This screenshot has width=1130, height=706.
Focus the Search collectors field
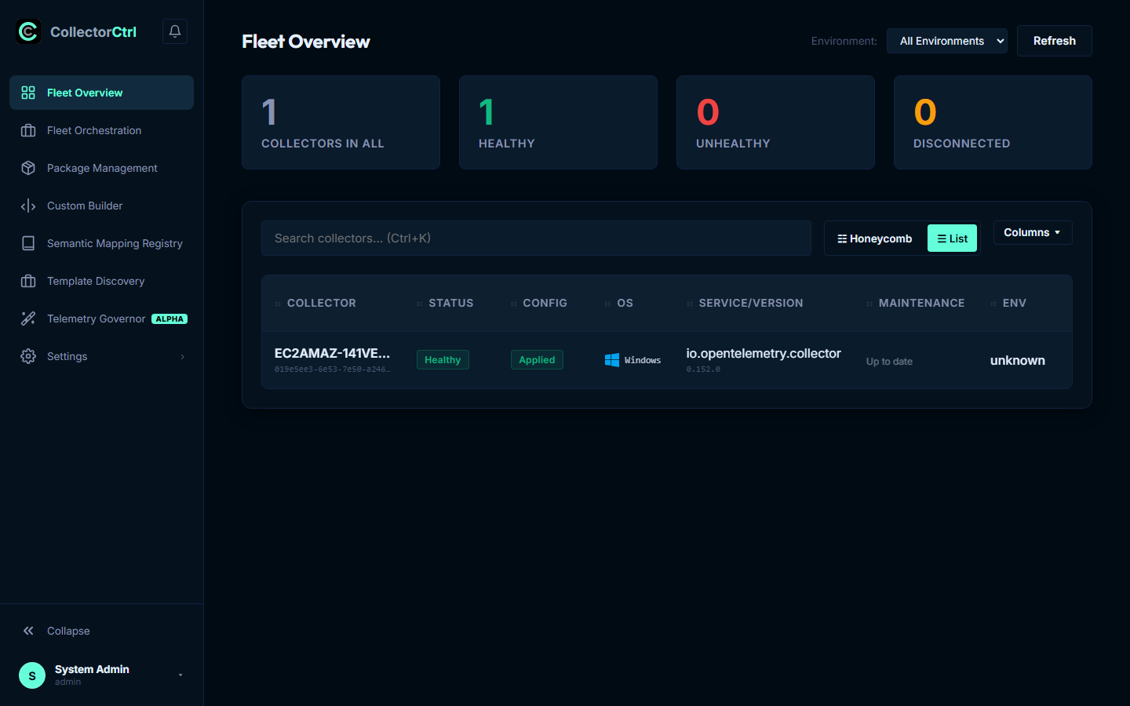pos(536,238)
